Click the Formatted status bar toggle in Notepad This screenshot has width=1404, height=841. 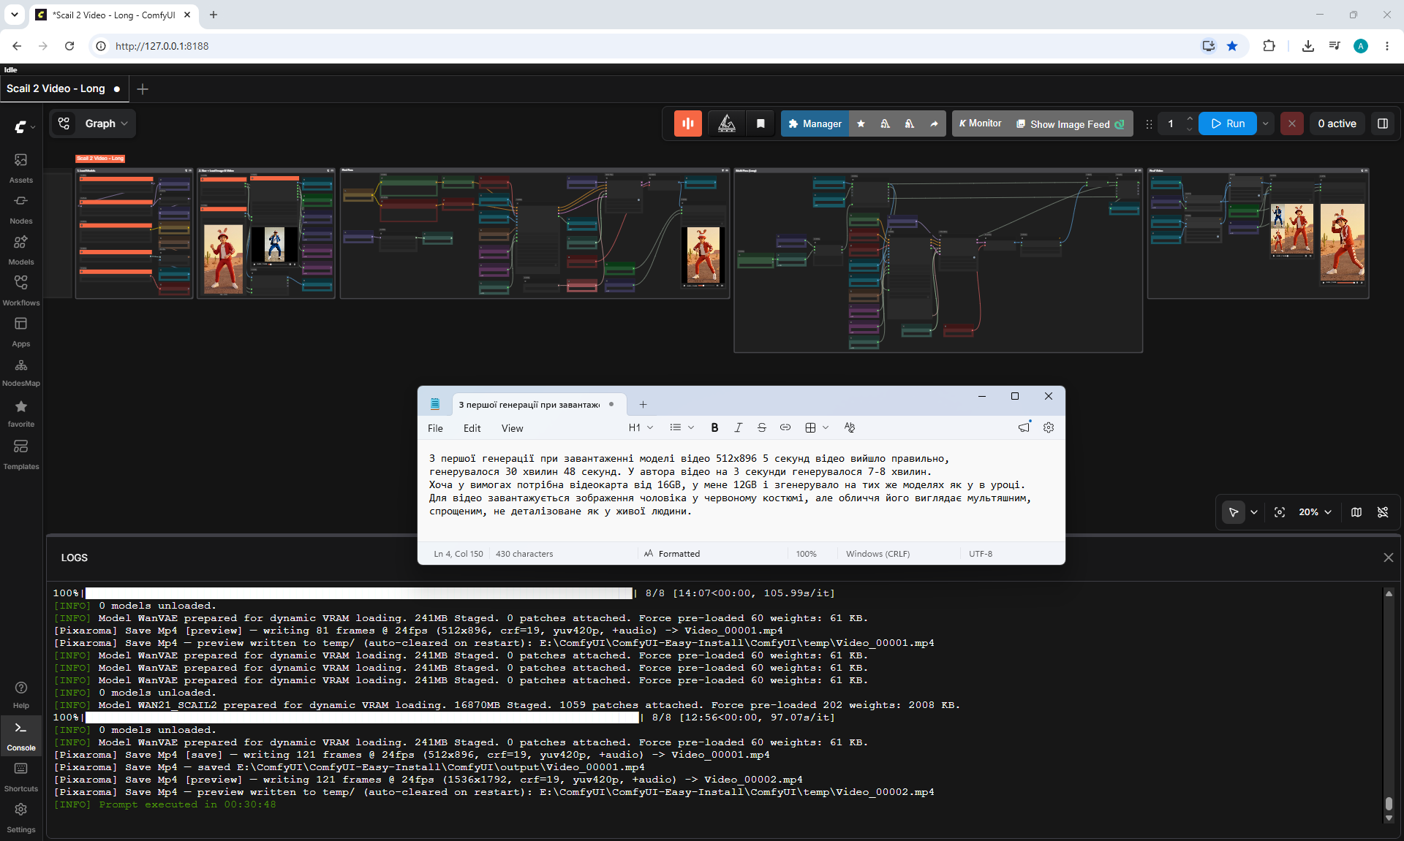[672, 554]
